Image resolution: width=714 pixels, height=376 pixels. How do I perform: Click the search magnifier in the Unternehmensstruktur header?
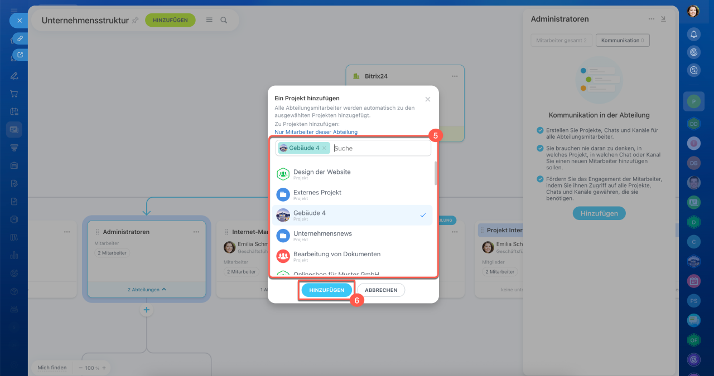pyautogui.click(x=224, y=19)
